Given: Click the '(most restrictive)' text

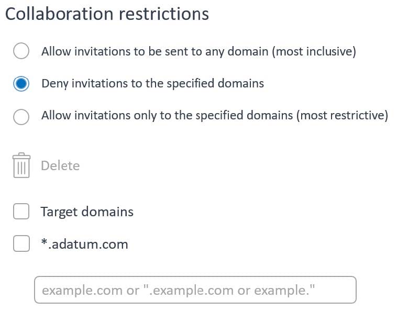Looking at the screenshot, I should coord(342,115).
